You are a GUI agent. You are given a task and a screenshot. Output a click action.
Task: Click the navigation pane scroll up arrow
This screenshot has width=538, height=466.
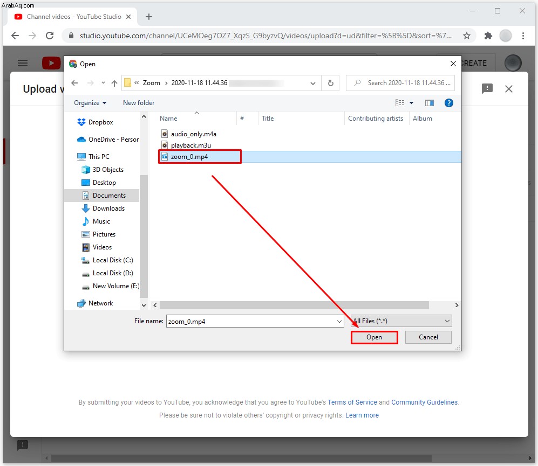[144, 117]
